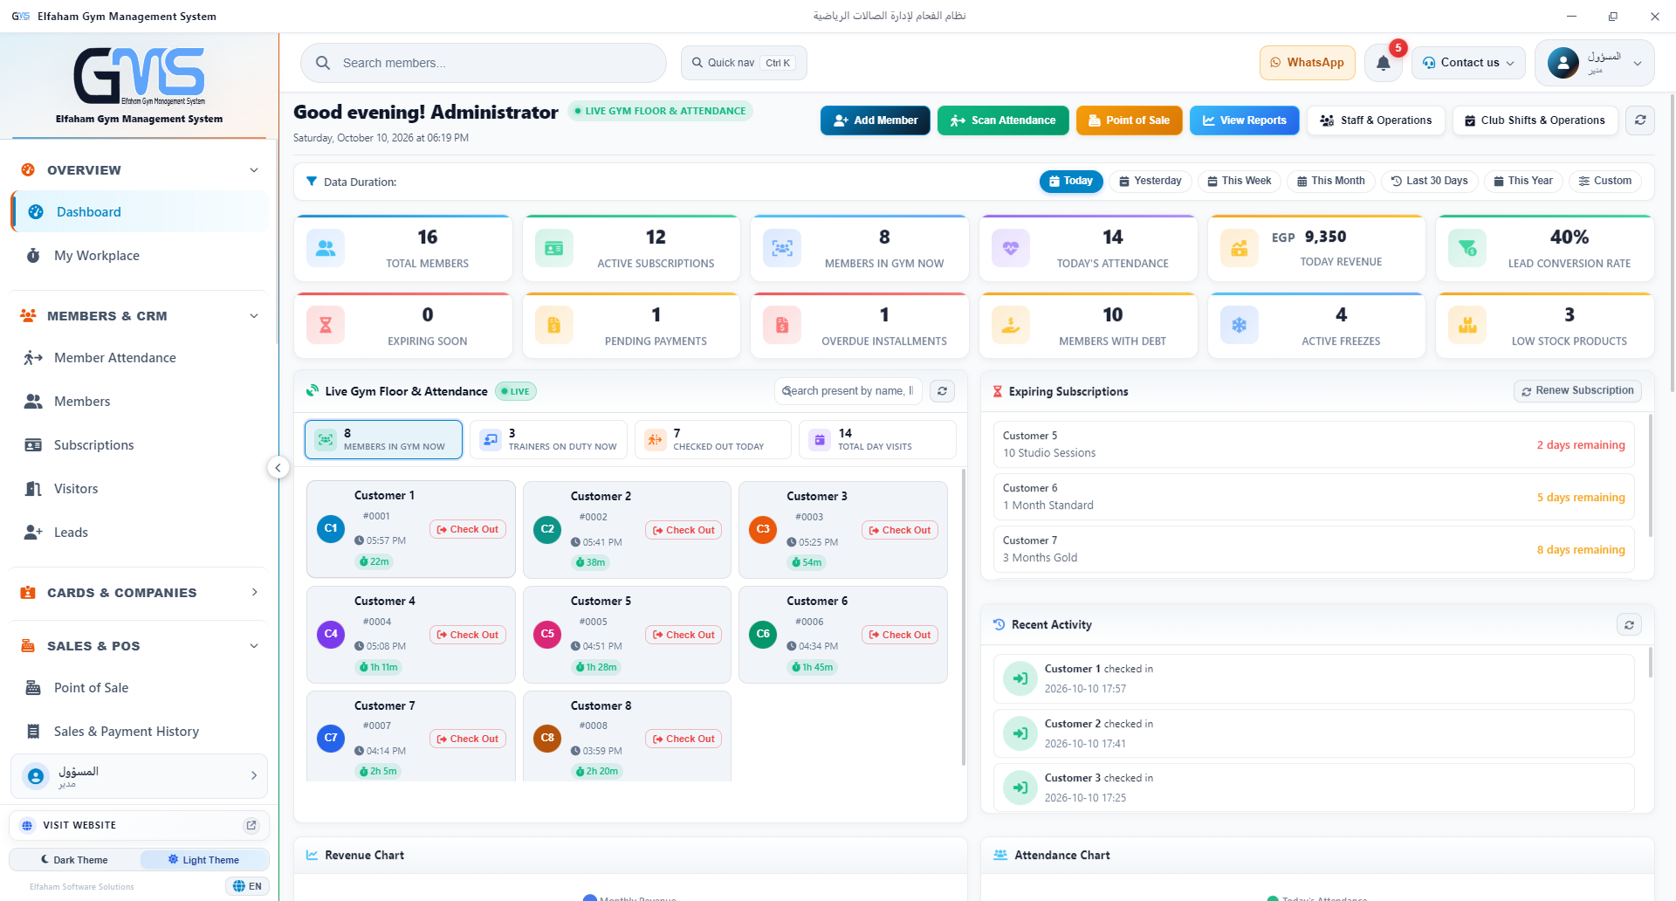The height and width of the screenshot is (901, 1676).
Task: Collapse the Members & CRM section
Action: click(254, 316)
